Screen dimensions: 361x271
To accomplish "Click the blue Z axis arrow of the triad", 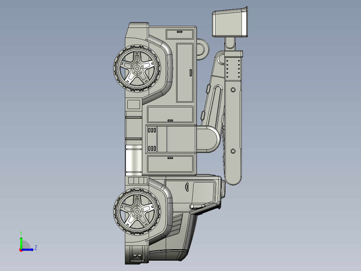I will (27, 250).
